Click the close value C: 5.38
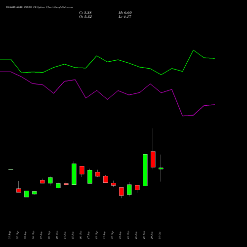 85,13
